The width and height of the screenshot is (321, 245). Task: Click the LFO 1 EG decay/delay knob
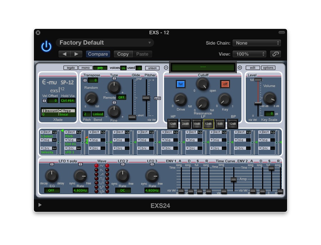(52, 175)
